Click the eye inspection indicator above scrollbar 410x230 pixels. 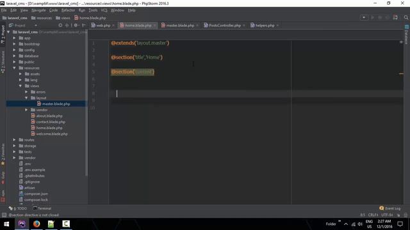401,42
